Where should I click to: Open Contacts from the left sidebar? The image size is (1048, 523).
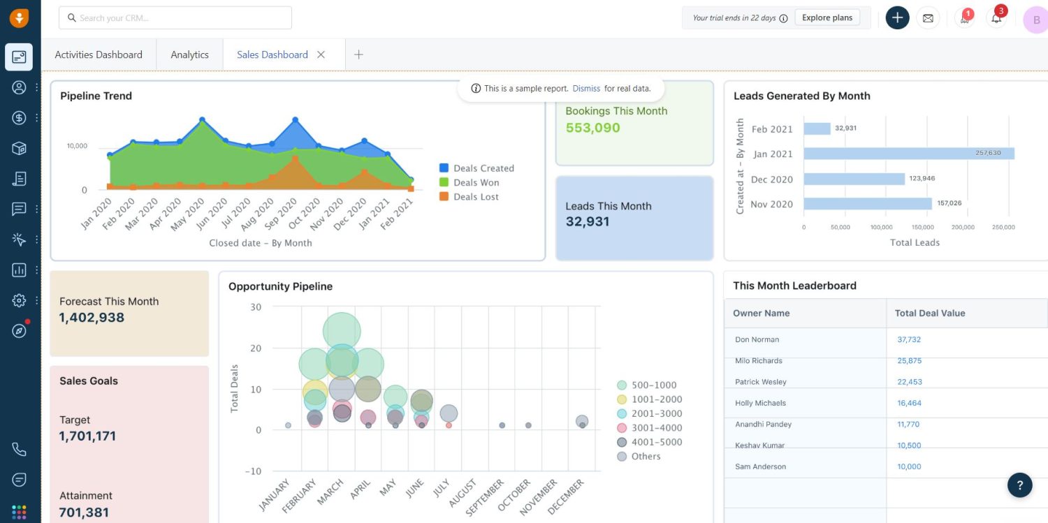pos(18,87)
